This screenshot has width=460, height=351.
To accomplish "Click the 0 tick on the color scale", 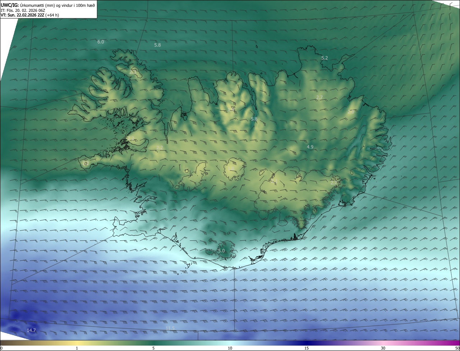I will pyautogui.click(x=1, y=348).
